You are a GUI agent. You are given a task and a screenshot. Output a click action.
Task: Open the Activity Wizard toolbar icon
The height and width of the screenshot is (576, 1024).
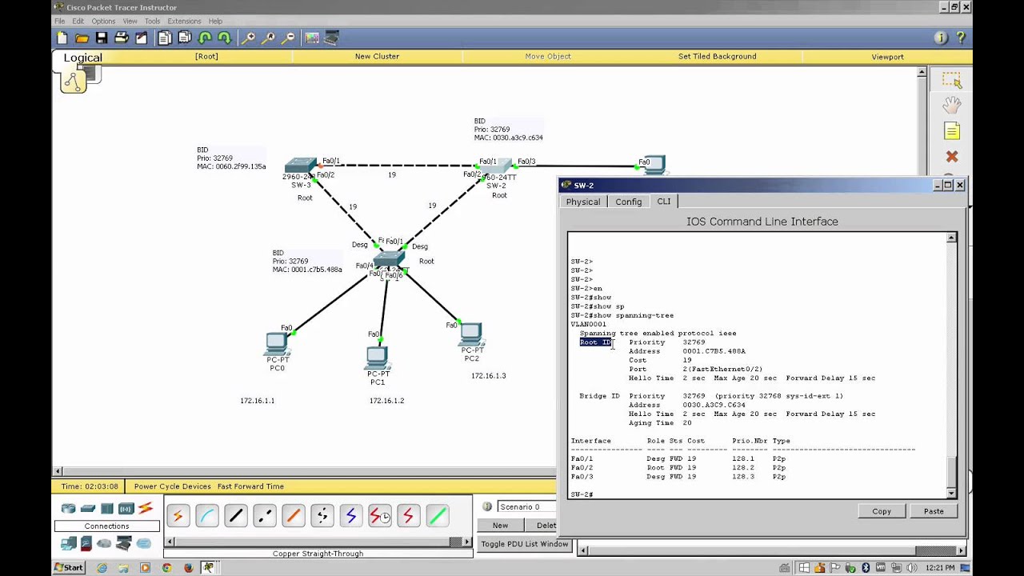pyautogui.click(x=142, y=38)
